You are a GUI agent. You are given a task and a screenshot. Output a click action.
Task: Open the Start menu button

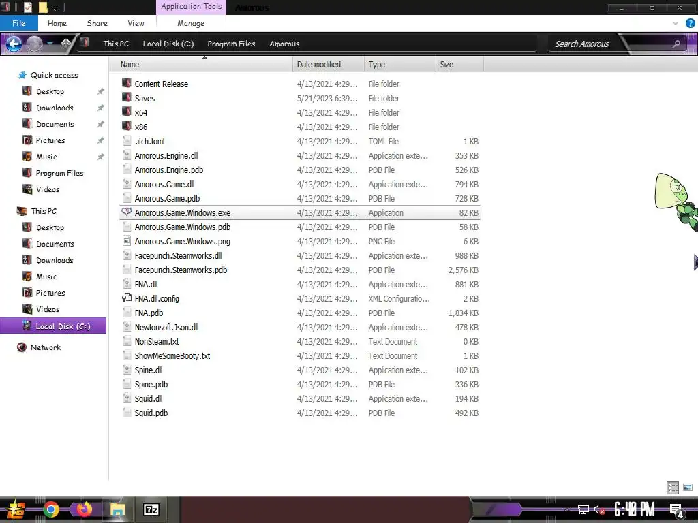click(16, 509)
